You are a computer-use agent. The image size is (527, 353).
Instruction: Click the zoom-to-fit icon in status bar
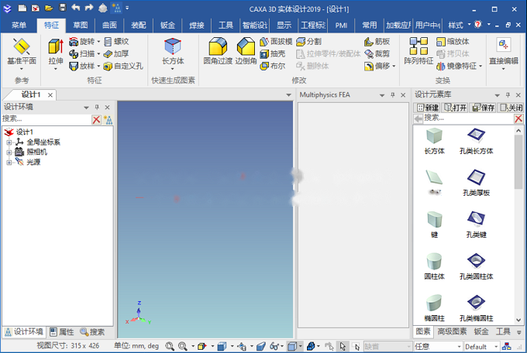170,346
